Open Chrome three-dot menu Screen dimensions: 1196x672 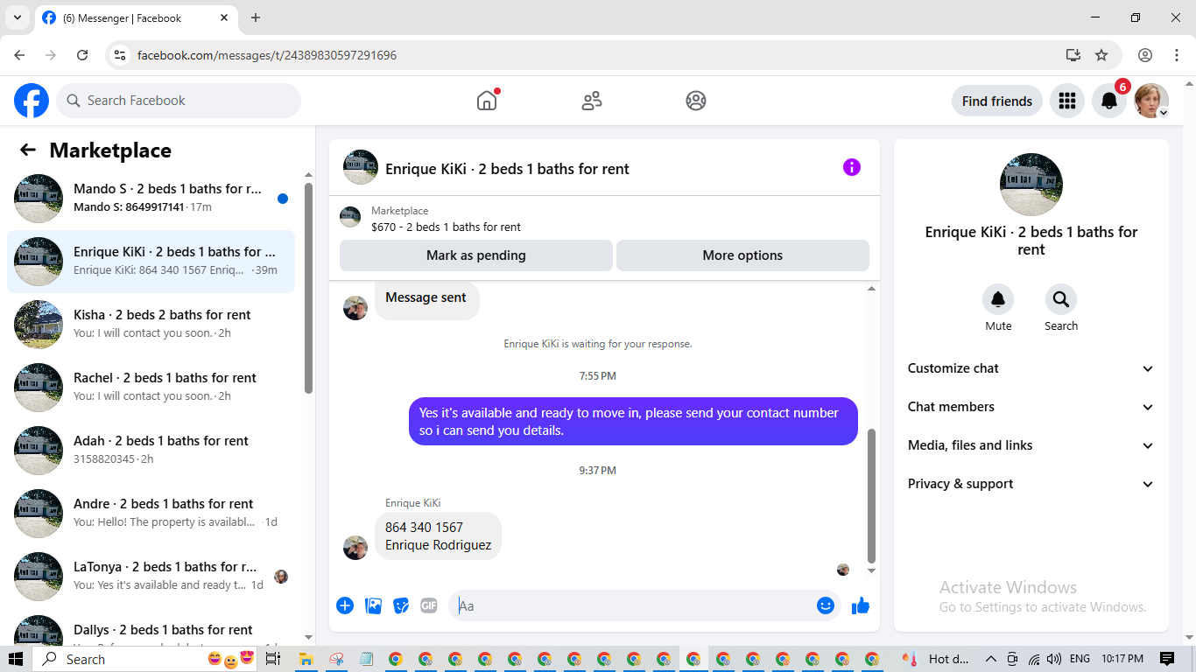[1177, 55]
